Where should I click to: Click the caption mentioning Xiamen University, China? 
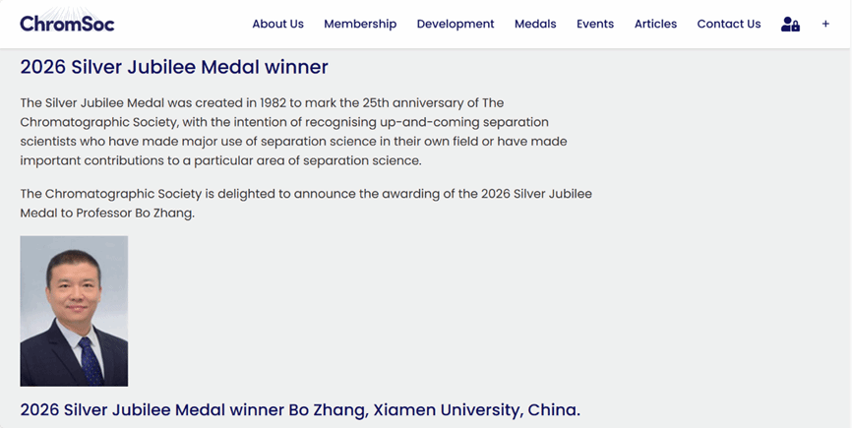tap(300, 409)
